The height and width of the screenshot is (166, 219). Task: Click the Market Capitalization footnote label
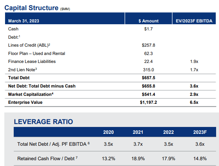point(31,94)
